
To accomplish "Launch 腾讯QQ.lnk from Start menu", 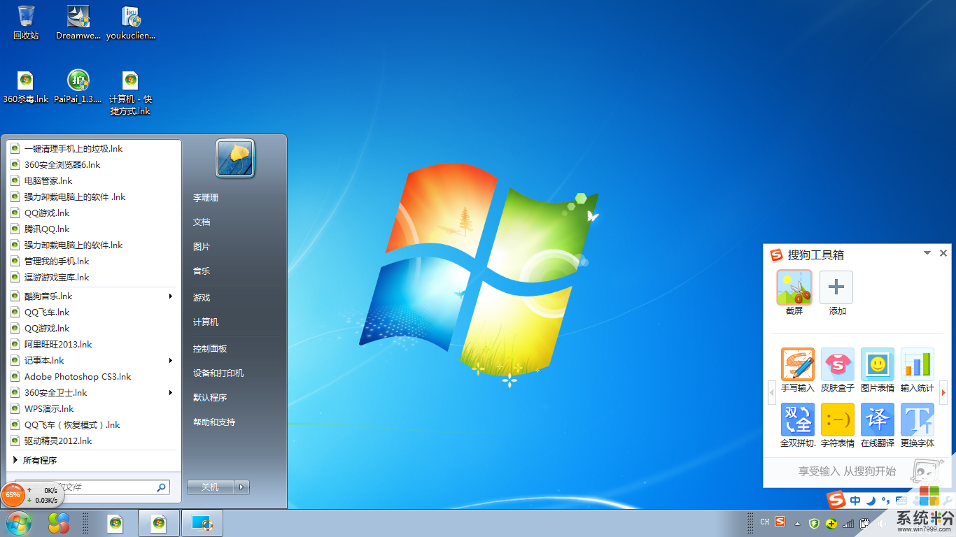I will click(94, 229).
